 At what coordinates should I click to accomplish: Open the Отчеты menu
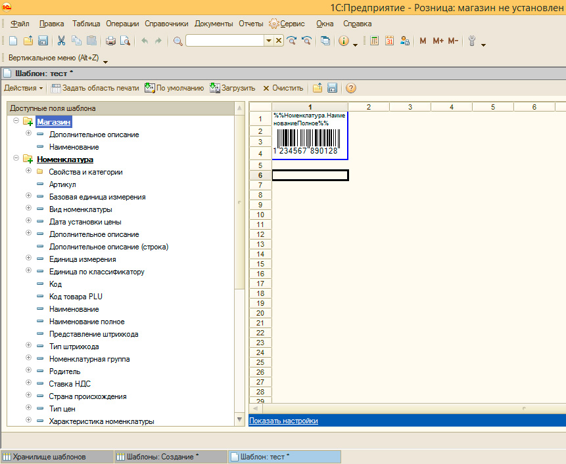click(x=250, y=24)
